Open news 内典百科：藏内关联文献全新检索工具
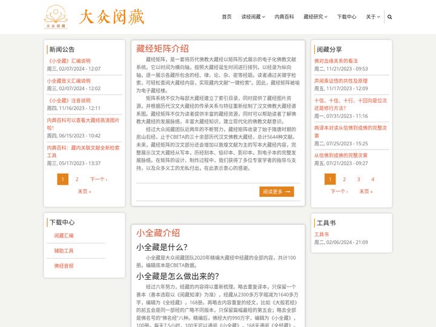436x327 pixels. click(x=83, y=151)
